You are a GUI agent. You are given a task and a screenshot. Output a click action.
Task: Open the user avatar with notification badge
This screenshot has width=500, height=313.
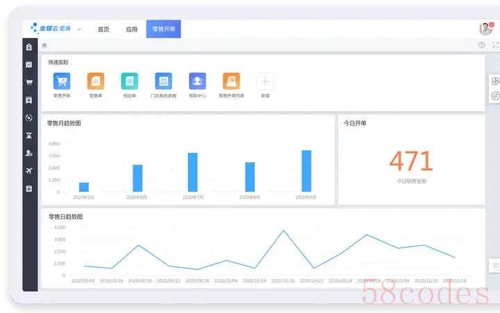pyautogui.click(x=486, y=29)
